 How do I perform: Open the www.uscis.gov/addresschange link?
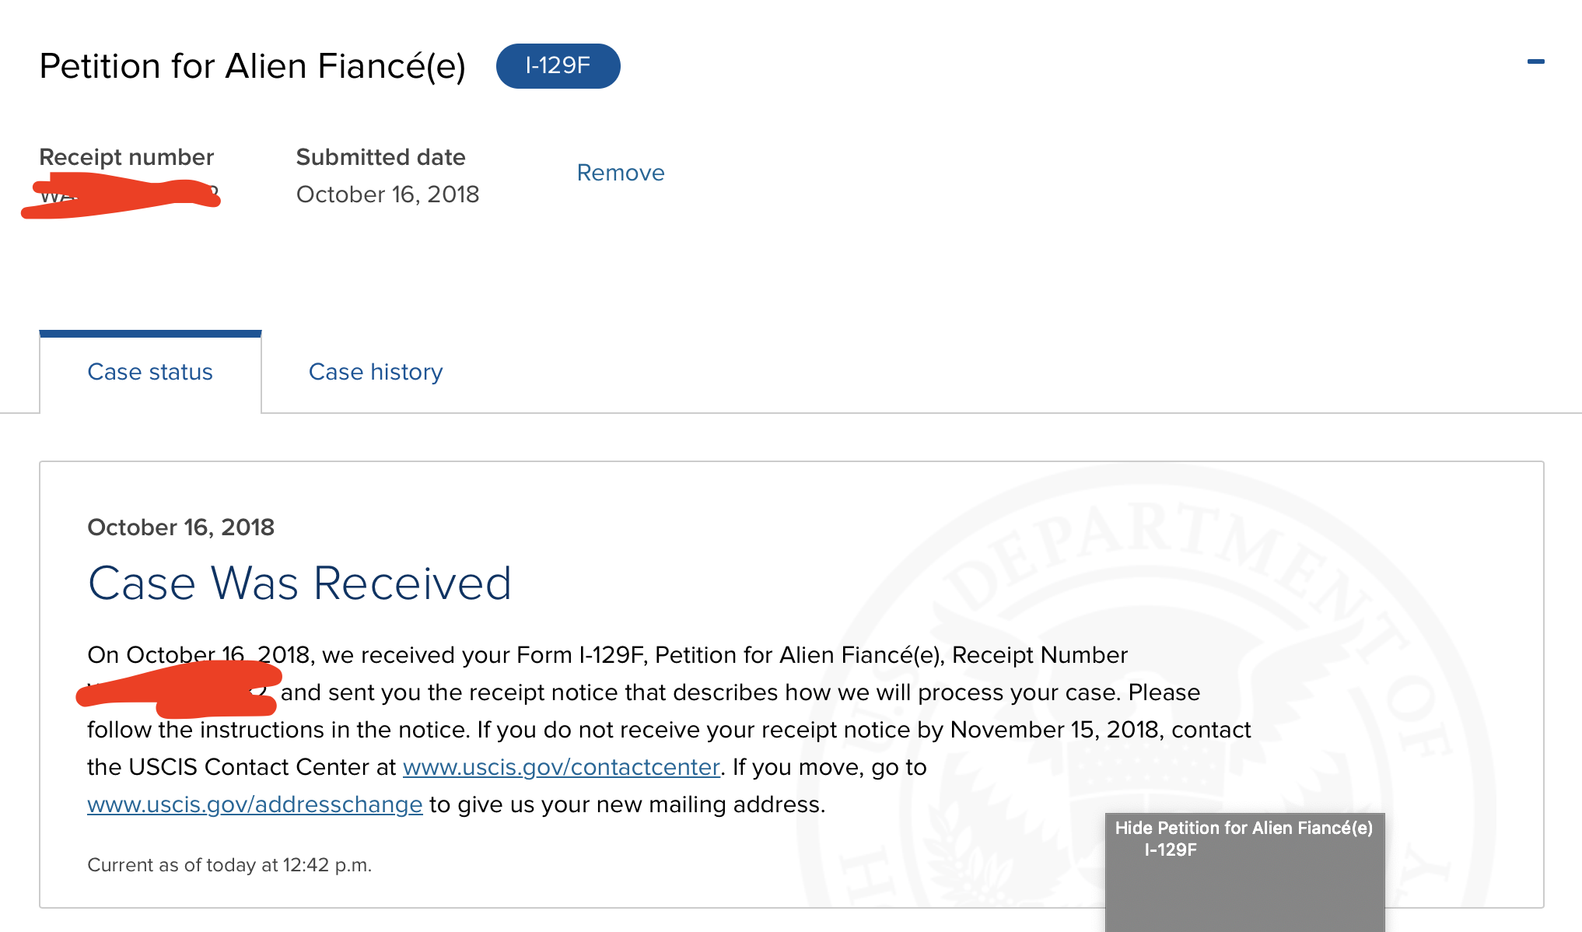point(254,804)
